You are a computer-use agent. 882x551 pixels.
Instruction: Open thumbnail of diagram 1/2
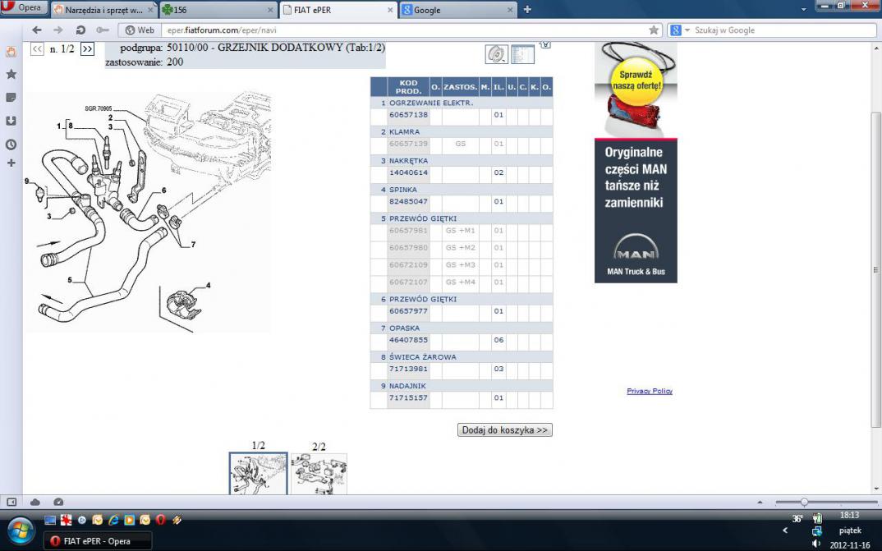pos(258,474)
